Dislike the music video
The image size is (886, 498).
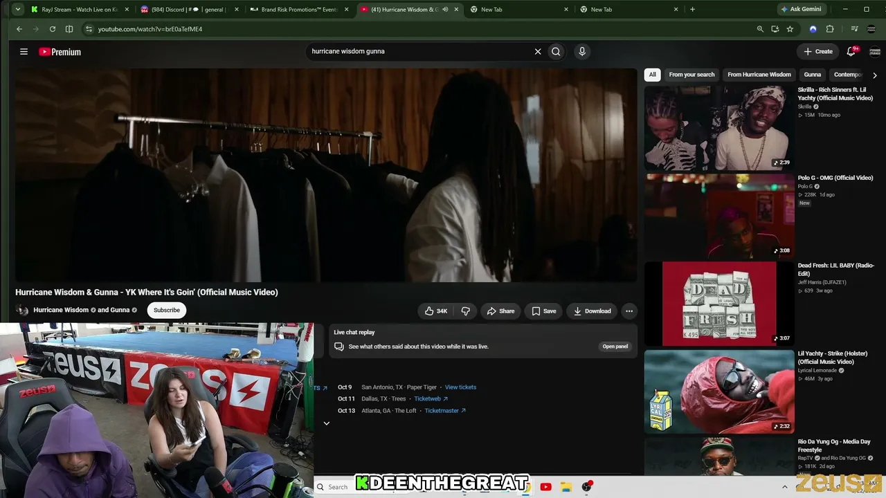coord(466,311)
